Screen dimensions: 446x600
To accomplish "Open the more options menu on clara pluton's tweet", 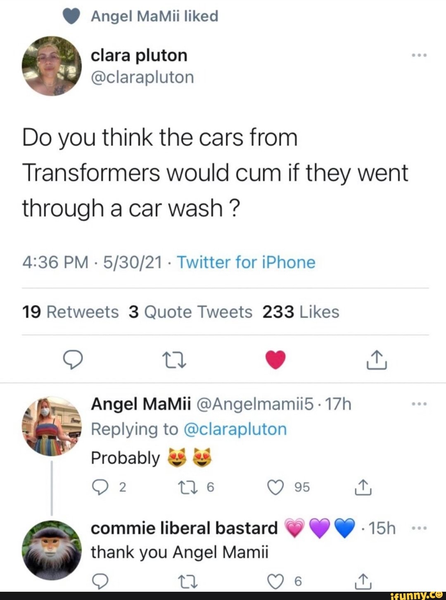I will click(419, 54).
